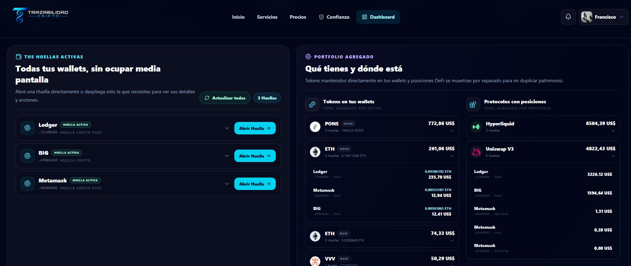The height and width of the screenshot is (266, 631).
Task: Click the ETH HOOD token icon
Action: [315, 152]
